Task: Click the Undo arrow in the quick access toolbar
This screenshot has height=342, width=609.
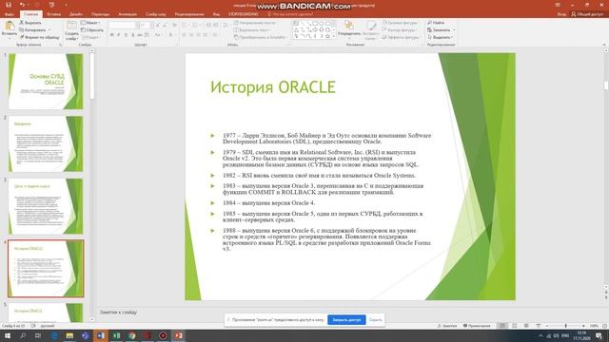Action: coord(22,5)
